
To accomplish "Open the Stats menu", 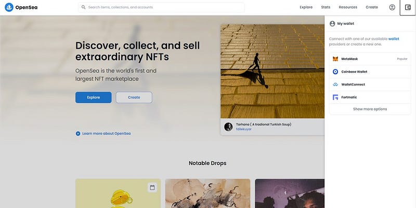I will (326, 7).
